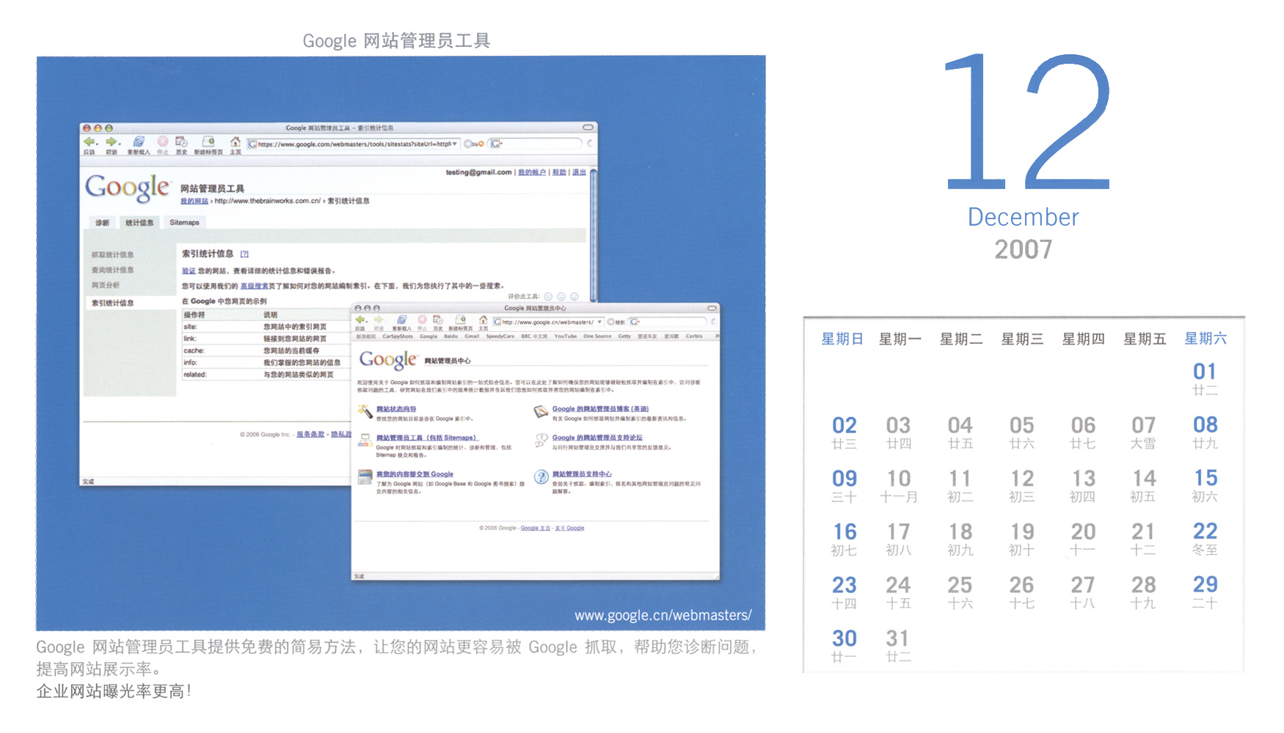Switch to the 诊断 tab
The height and width of the screenshot is (733, 1284).
click(103, 223)
